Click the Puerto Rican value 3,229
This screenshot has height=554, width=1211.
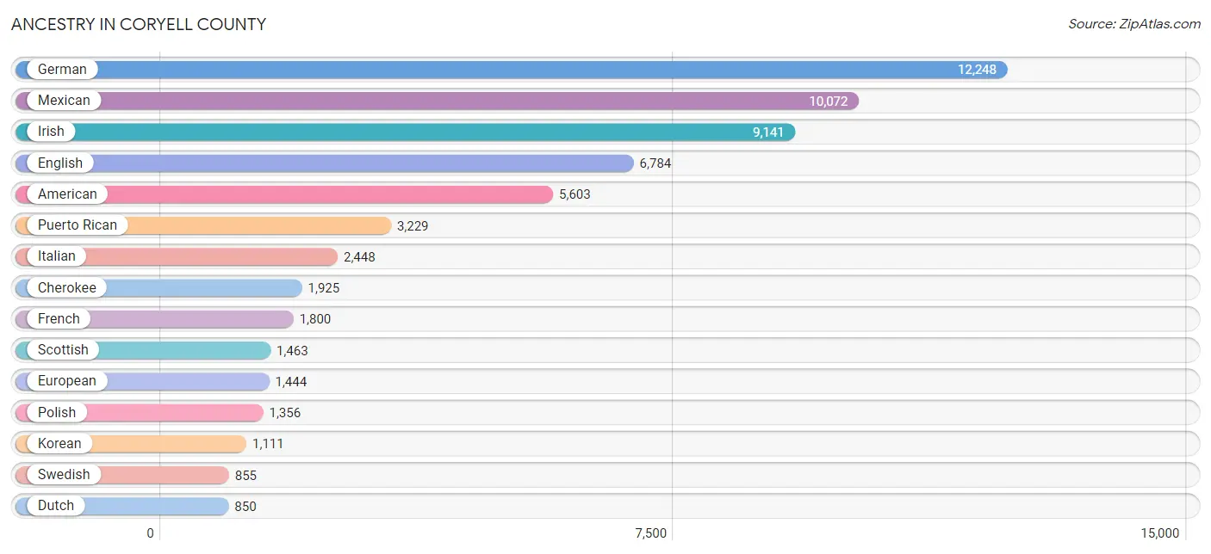[x=413, y=226]
